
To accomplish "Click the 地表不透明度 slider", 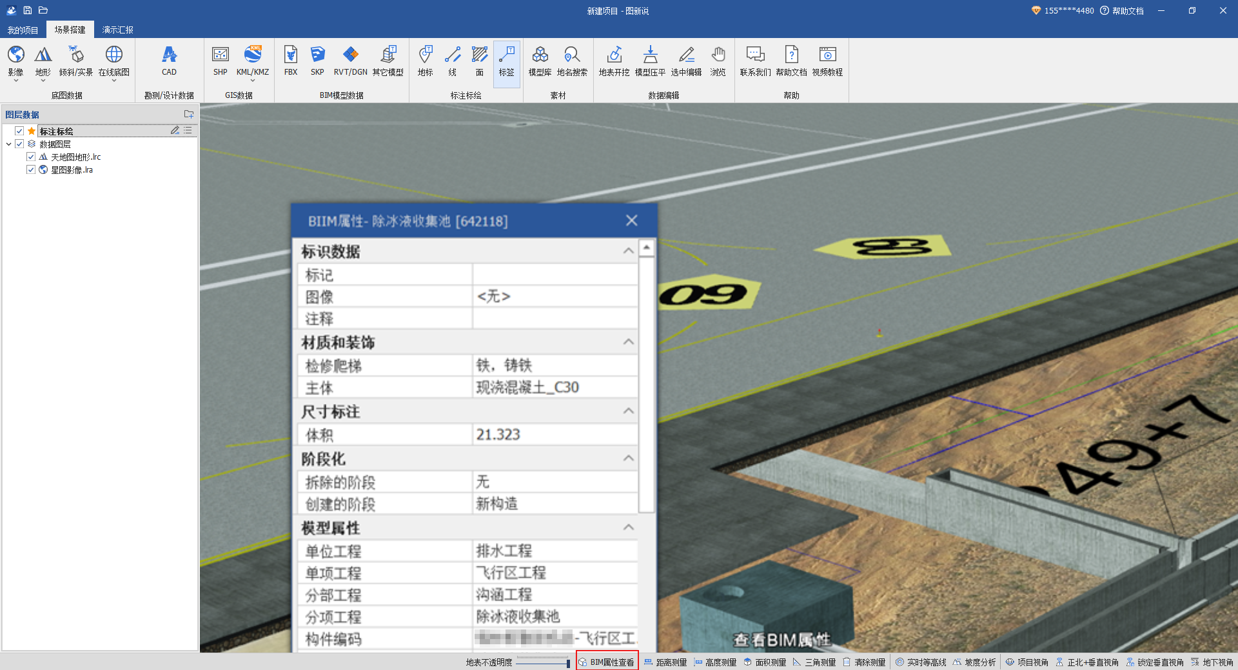I will (x=542, y=662).
